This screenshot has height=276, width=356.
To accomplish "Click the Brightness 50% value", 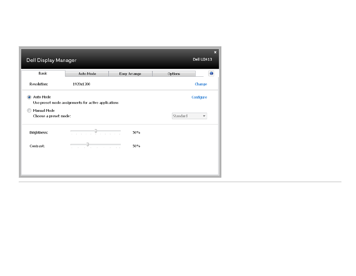I will 136,132.
